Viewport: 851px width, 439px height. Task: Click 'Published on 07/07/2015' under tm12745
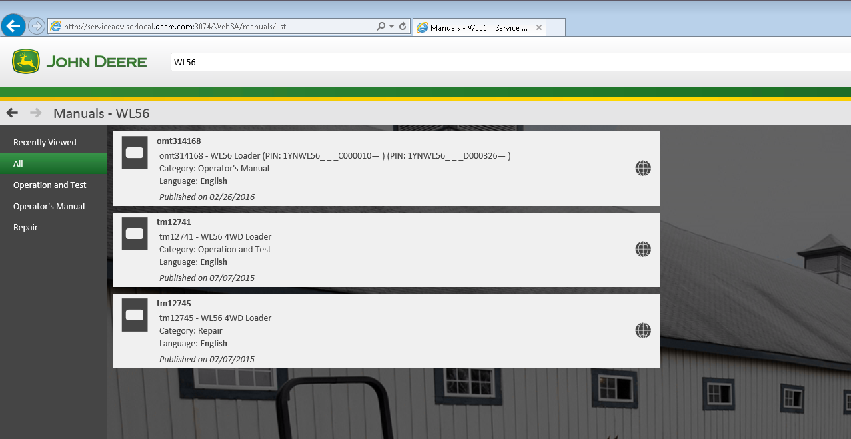[x=207, y=359]
